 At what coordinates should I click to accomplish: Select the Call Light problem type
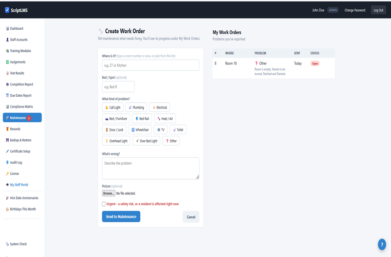click(x=113, y=107)
